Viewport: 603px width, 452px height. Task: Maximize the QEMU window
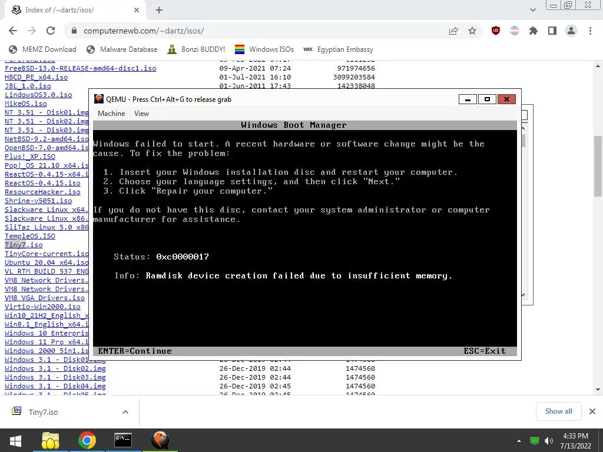click(487, 99)
